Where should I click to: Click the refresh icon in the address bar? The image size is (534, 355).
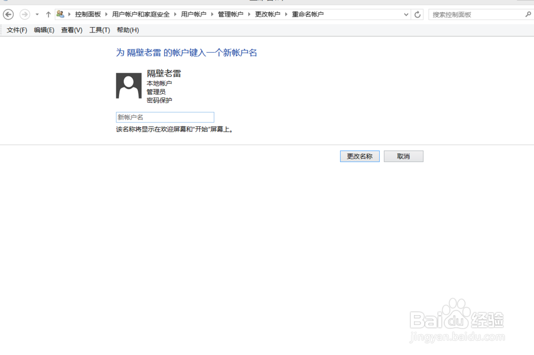[417, 14]
